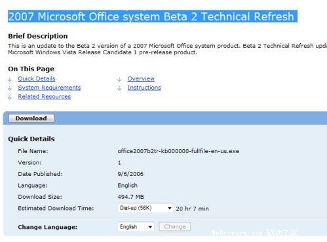
Task: Click the date value 9/6/2006
Action: pyautogui.click(x=130, y=174)
